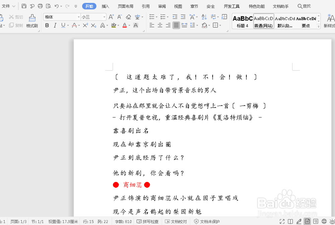Open the bullet list dropdown arrow
Viewport: 335px width, 225px height.
click(x=156, y=17)
